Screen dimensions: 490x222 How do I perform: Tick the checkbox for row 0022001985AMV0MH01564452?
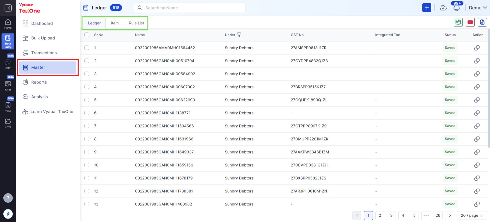coord(87,48)
